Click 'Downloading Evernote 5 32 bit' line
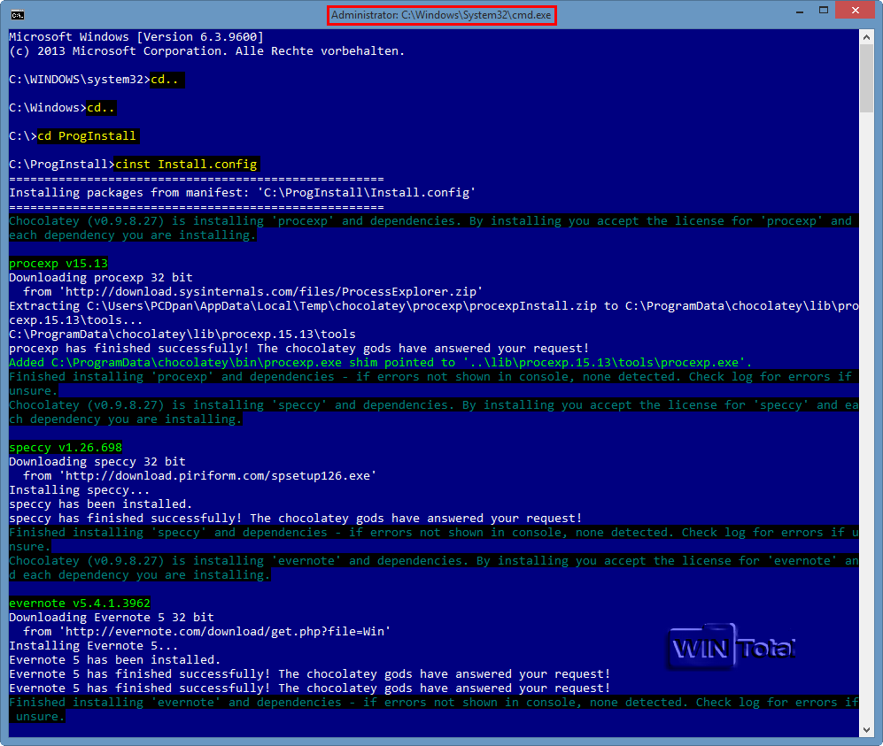 (x=112, y=617)
